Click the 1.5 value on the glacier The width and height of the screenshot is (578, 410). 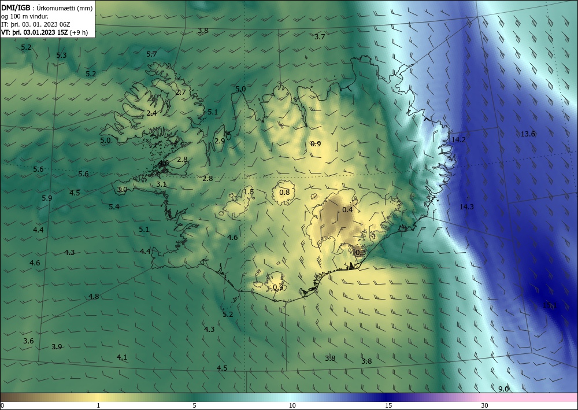(249, 192)
